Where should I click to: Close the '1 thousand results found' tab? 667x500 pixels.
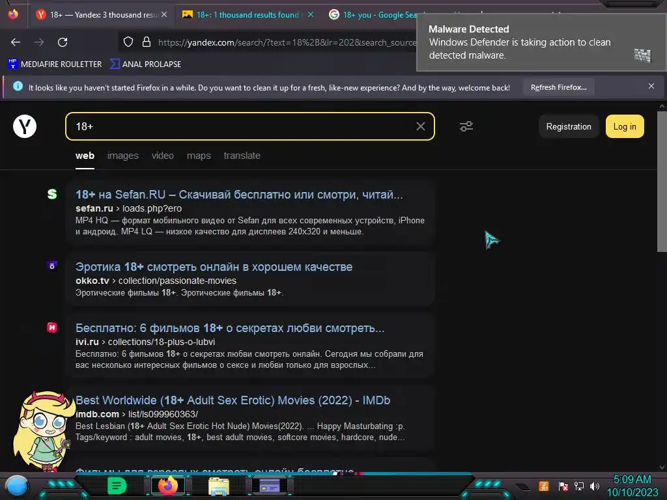(311, 14)
